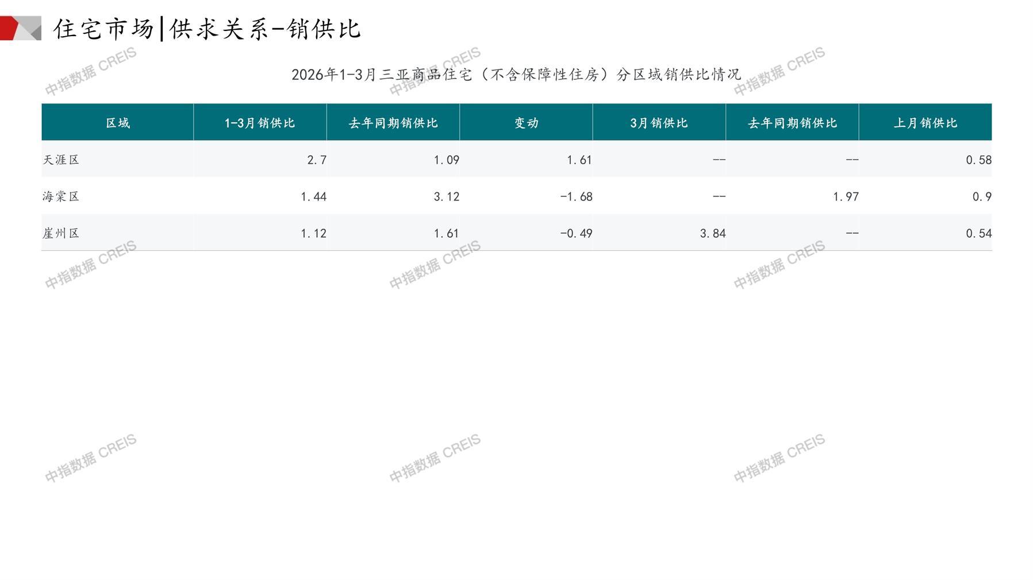Click the 0.58 value under 上月销供比

(x=978, y=160)
